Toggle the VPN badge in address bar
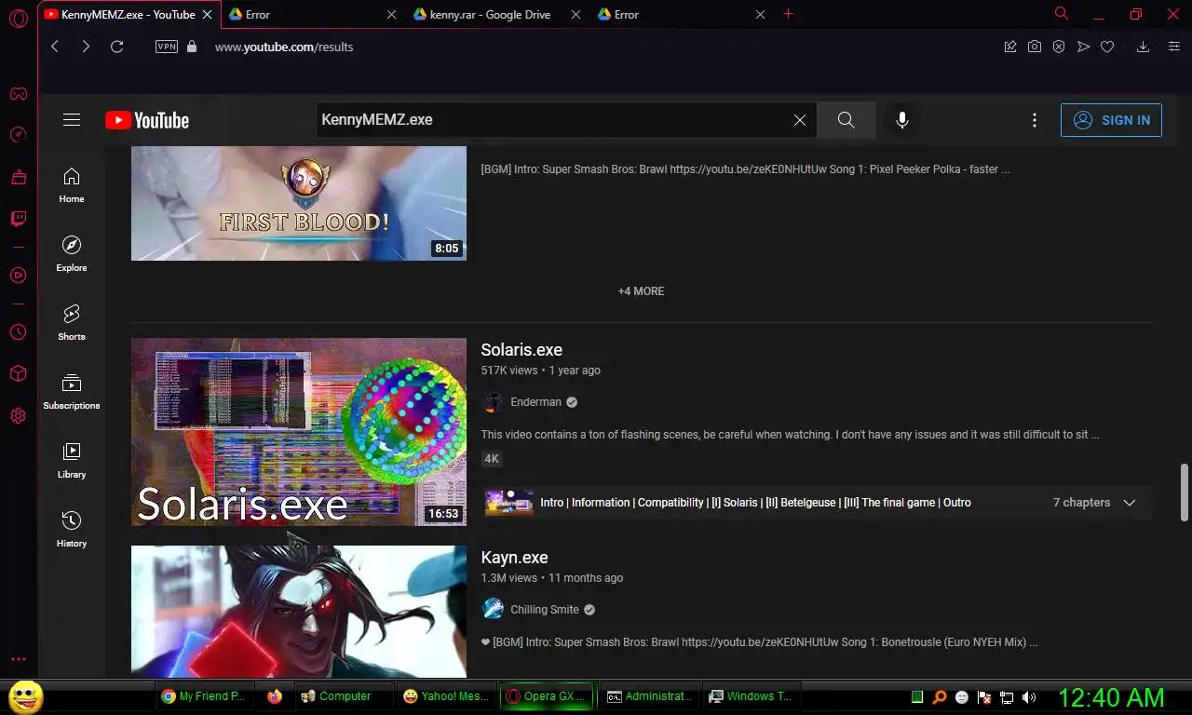The image size is (1192, 715). [167, 47]
